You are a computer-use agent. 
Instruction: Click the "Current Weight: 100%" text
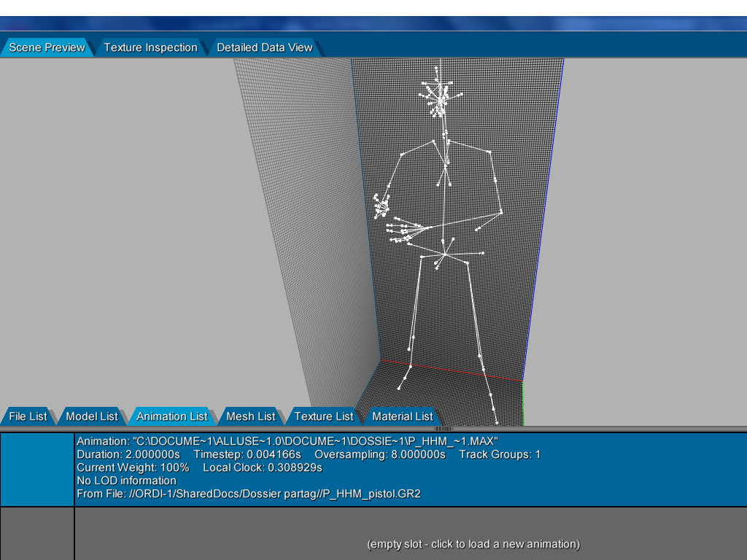tap(133, 467)
